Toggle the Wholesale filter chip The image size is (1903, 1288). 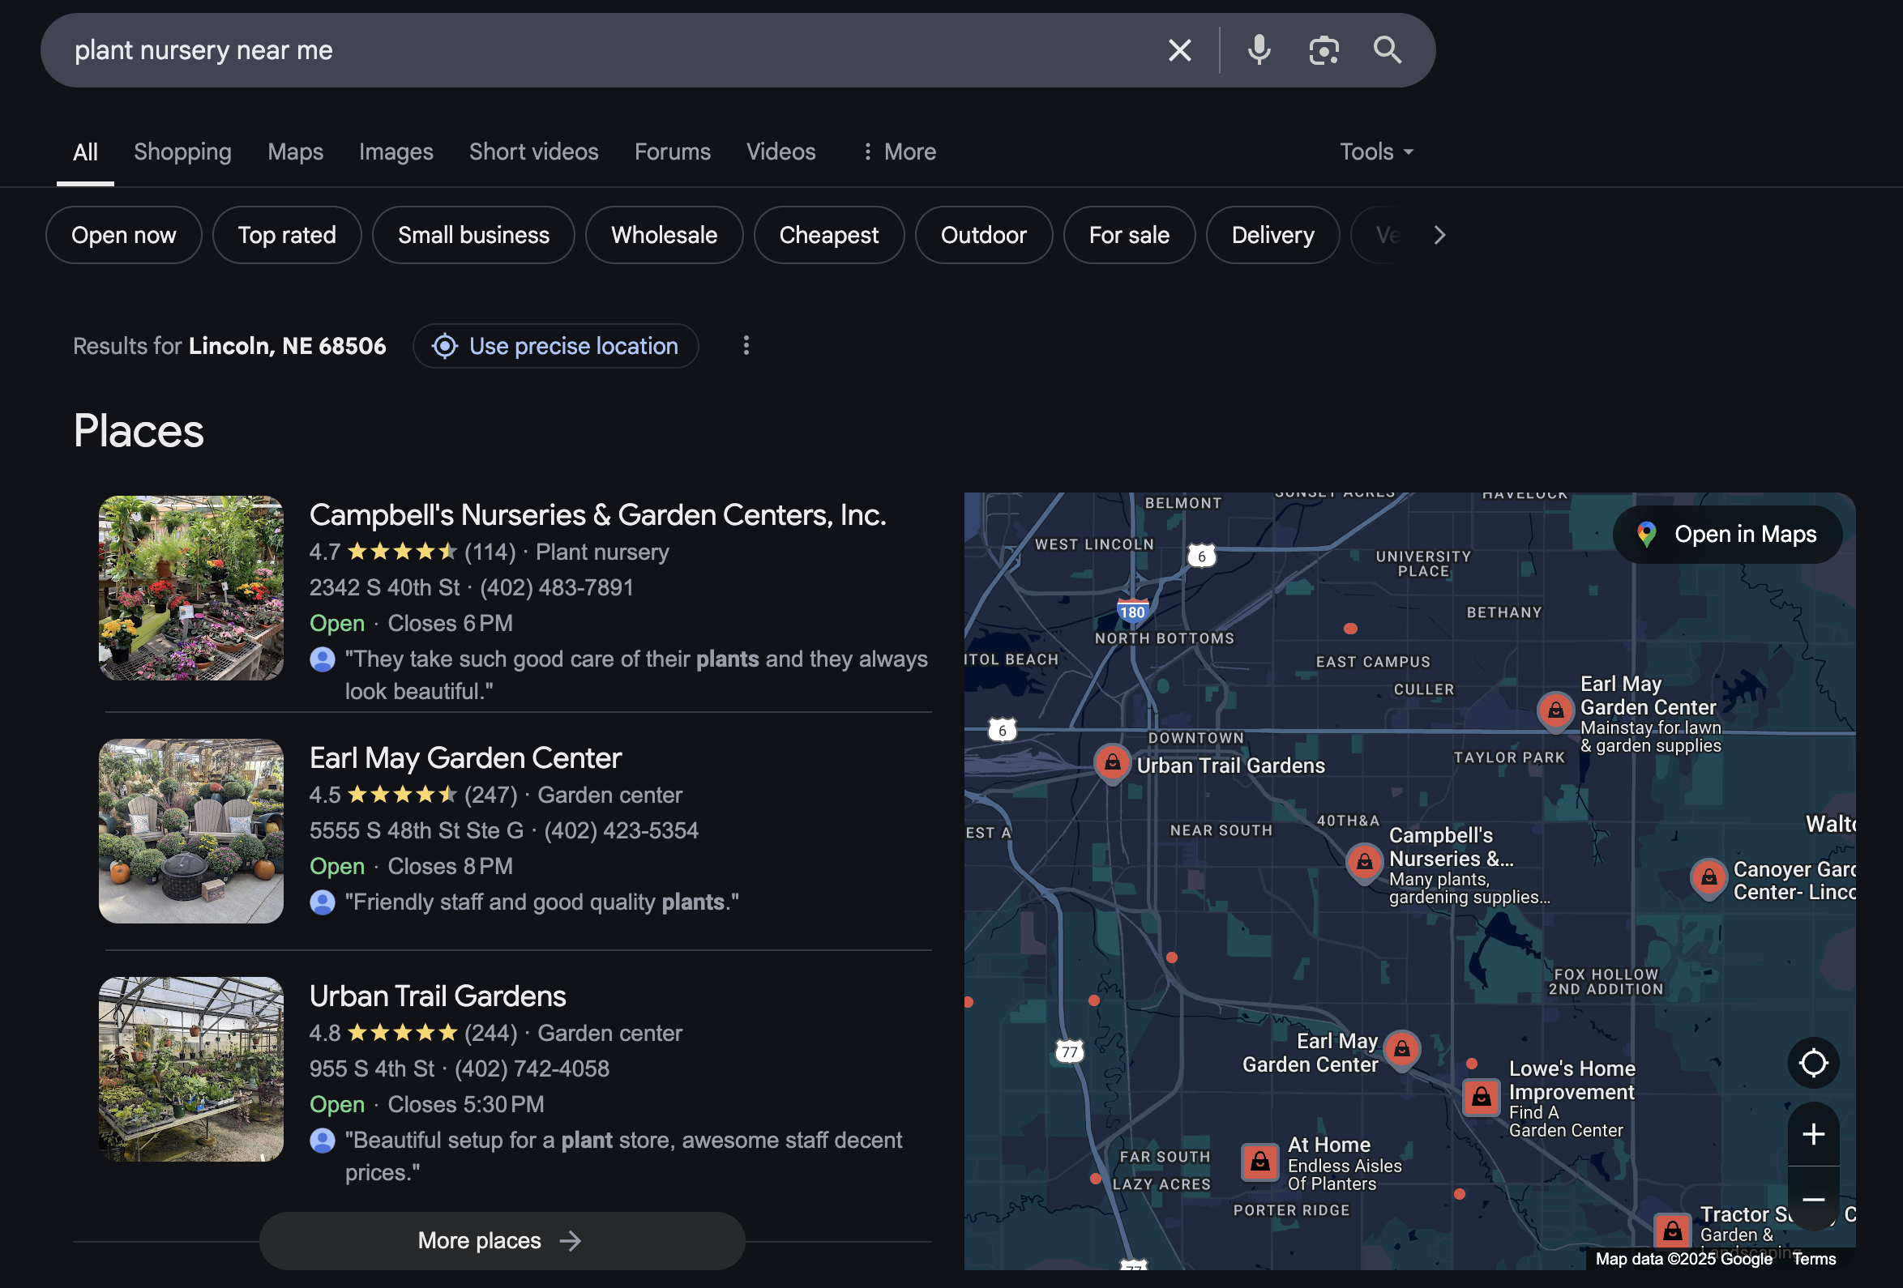pos(664,236)
